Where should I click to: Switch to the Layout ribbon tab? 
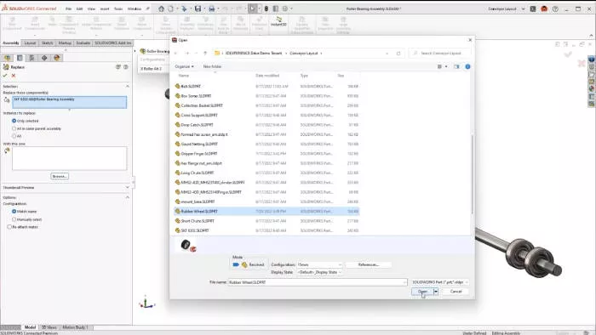(30, 43)
